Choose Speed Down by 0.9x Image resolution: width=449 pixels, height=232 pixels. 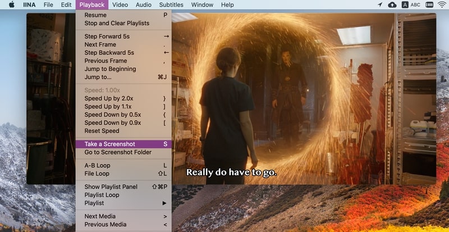point(123,122)
